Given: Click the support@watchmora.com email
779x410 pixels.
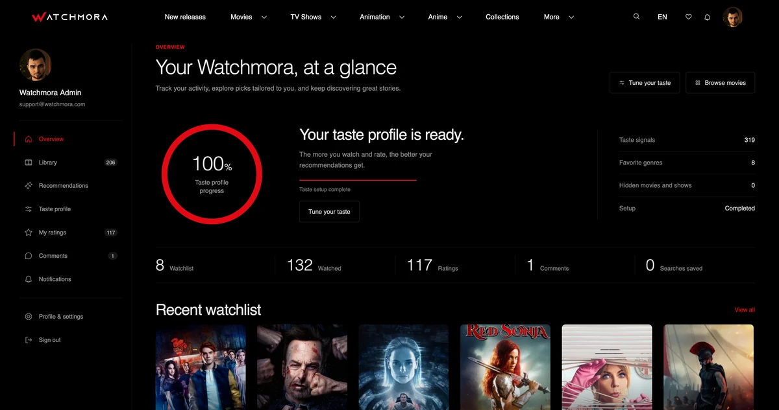Looking at the screenshot, I should click(x=52, y=104).
